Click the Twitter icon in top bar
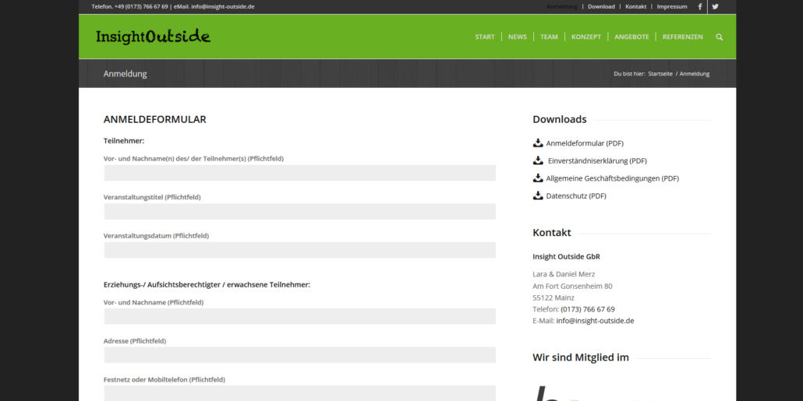The image size is (803, 401). tap(715, 6)
